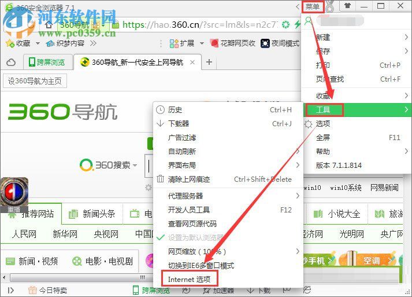
Task: Open 新闻·视频 category
Action: [32, 261]
